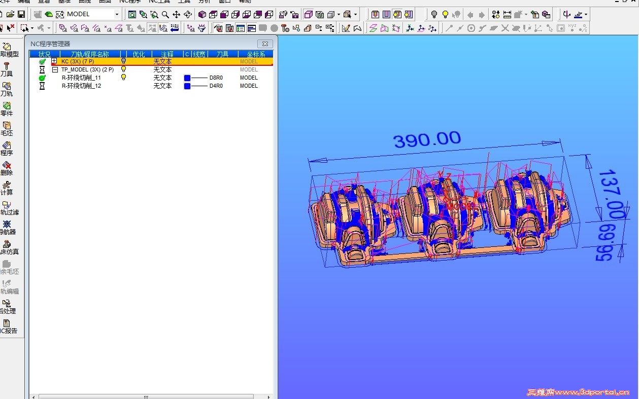Close the NC程序管理器 panel
The image size is (639, 399).
click(265, 44)
